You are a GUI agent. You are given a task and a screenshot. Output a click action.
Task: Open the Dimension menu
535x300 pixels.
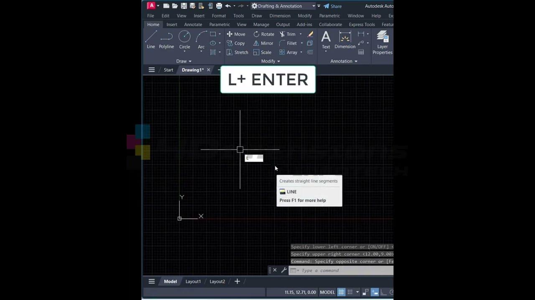point(280,16)
